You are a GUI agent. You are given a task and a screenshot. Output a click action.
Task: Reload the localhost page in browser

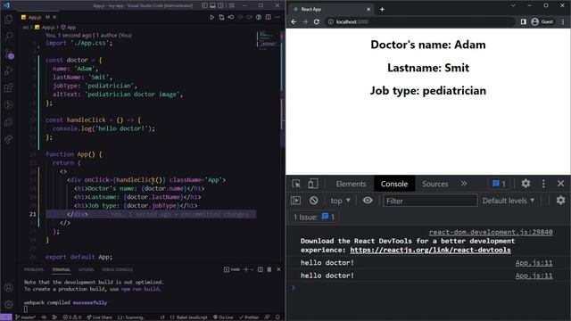coord(317,21)
